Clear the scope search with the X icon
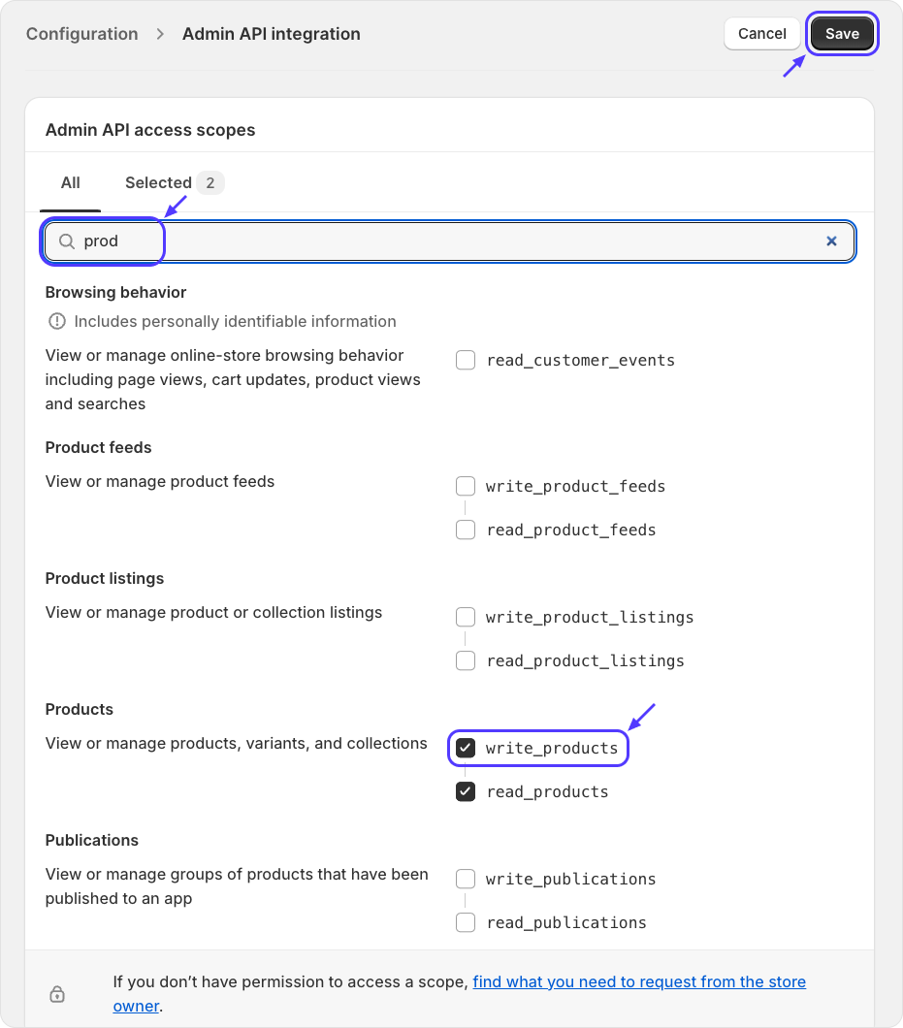 click(x=831, y=241)
